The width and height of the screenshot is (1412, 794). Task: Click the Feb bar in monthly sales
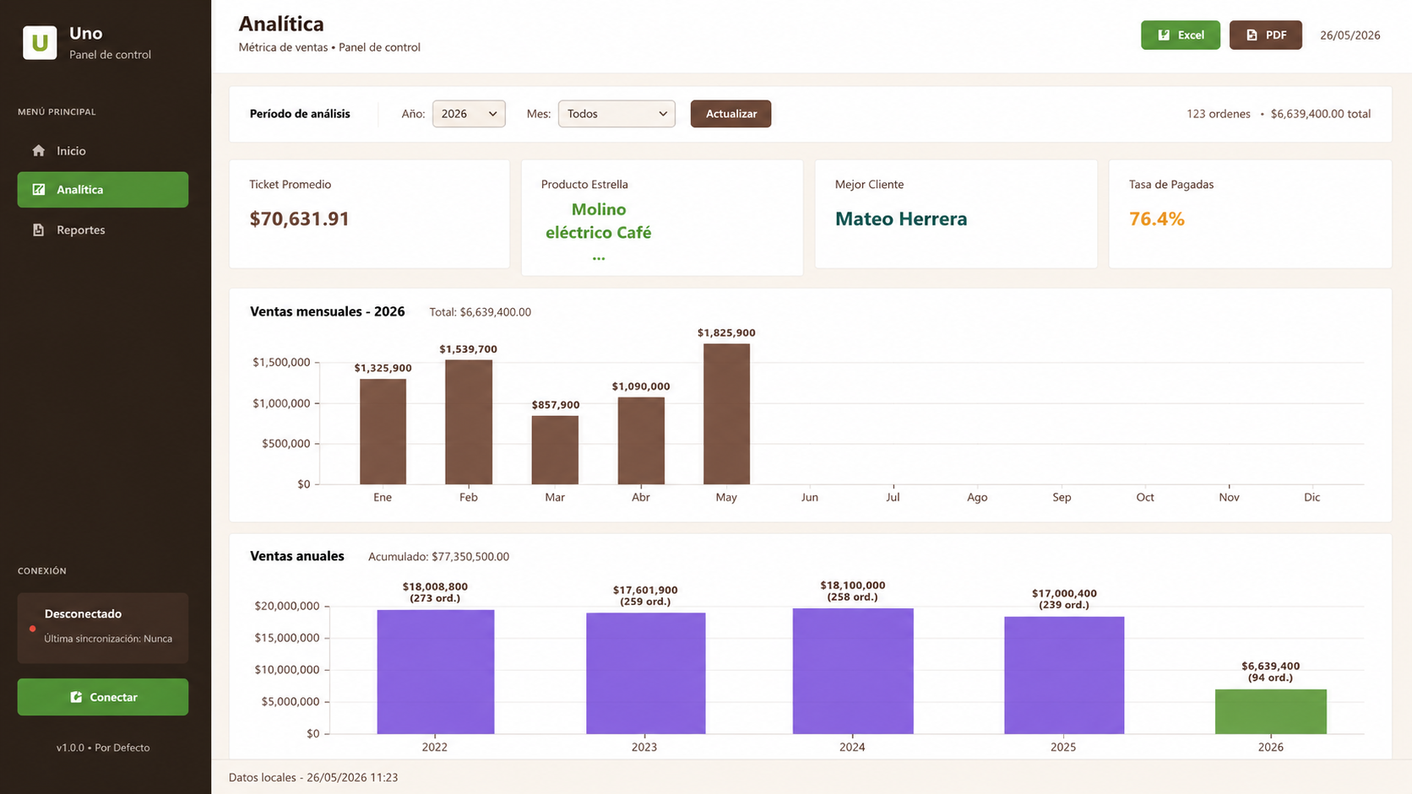[x=469, y=422]
